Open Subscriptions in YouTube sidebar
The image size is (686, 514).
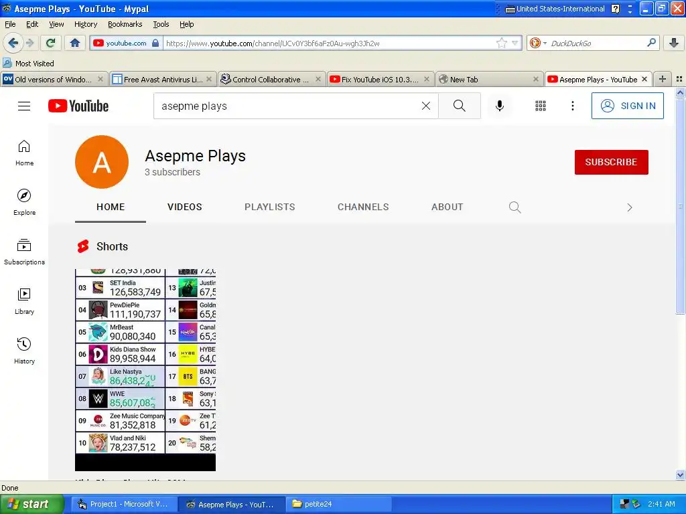click(24, 252)
